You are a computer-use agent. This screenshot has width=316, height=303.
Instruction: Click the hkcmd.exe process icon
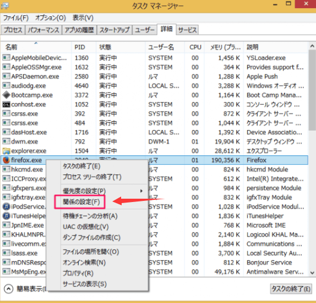tap(6, 170)
